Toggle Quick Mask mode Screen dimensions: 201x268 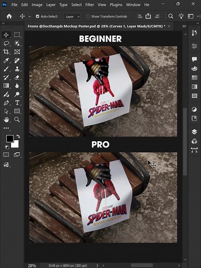click(x=6, y=155)
